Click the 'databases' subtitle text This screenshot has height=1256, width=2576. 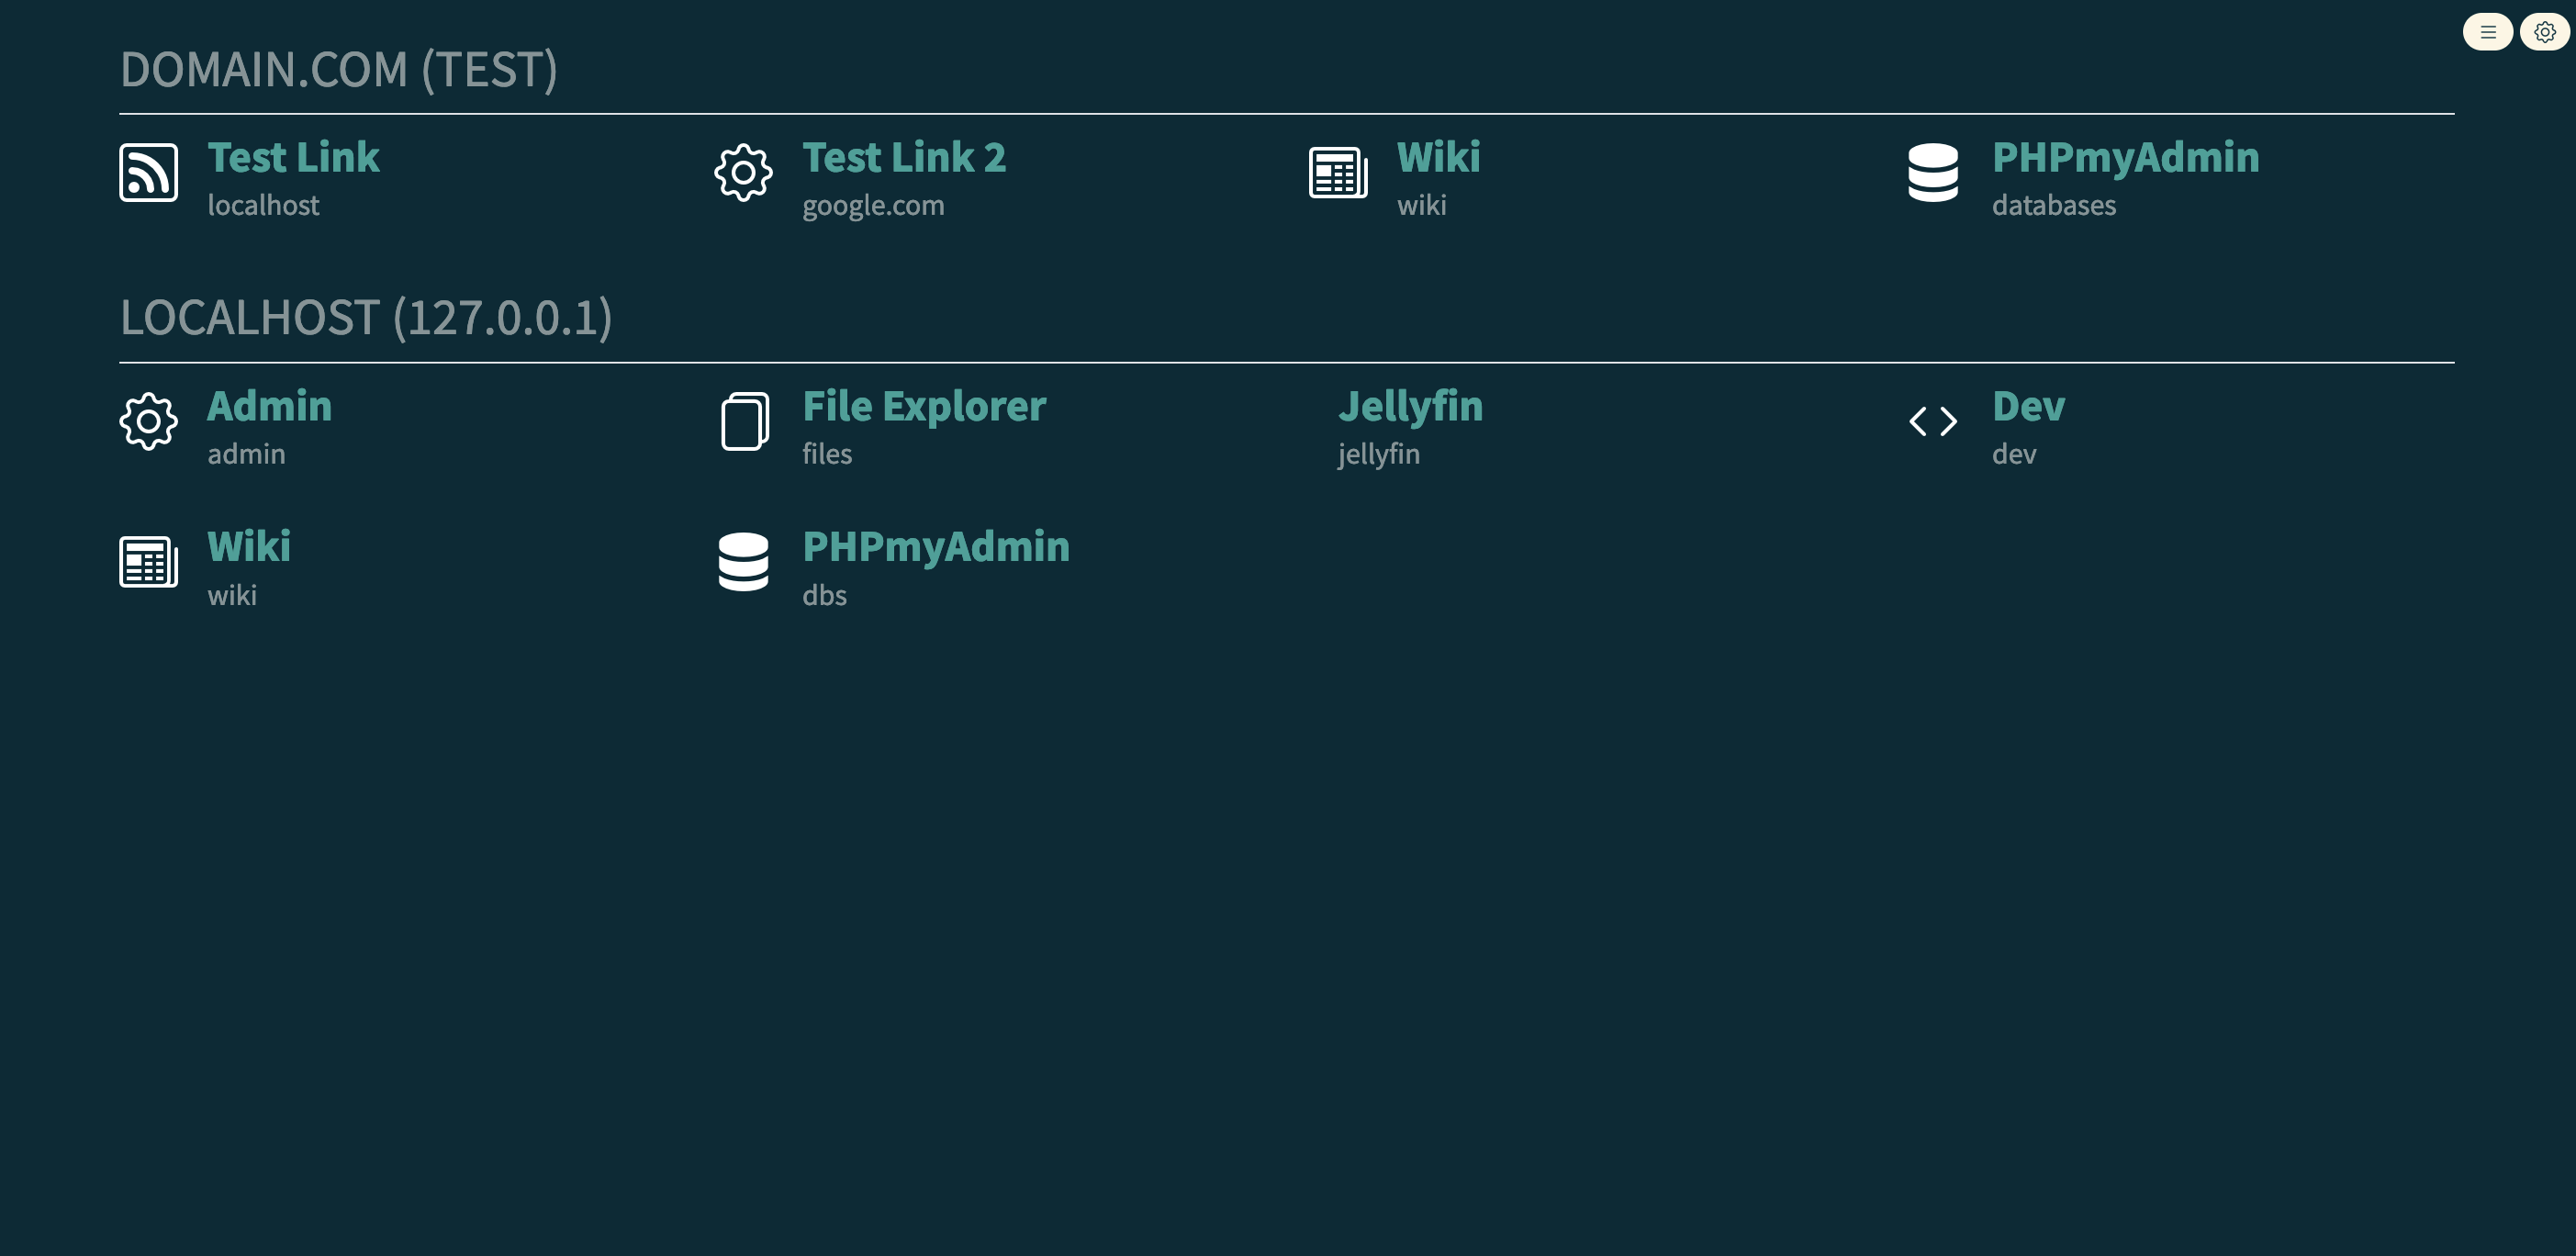[x=2053, y=205]
